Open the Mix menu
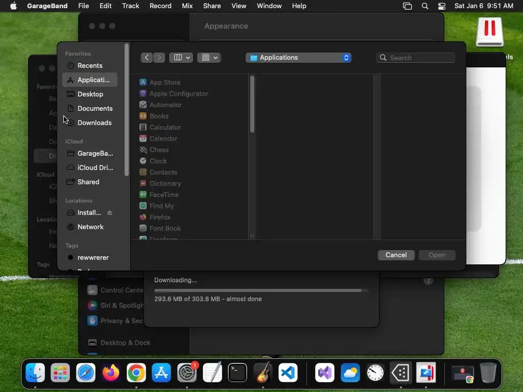The image size is (523, 392). (x=187, y=6)
